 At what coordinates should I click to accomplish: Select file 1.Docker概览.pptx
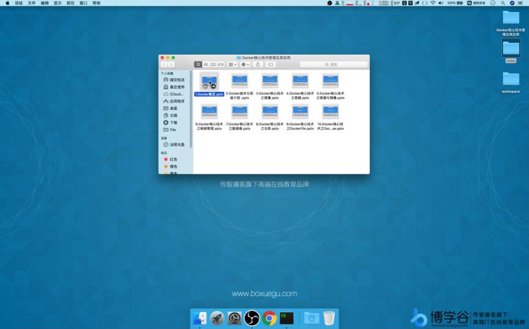pyautogui.click(x=209, y=84)
